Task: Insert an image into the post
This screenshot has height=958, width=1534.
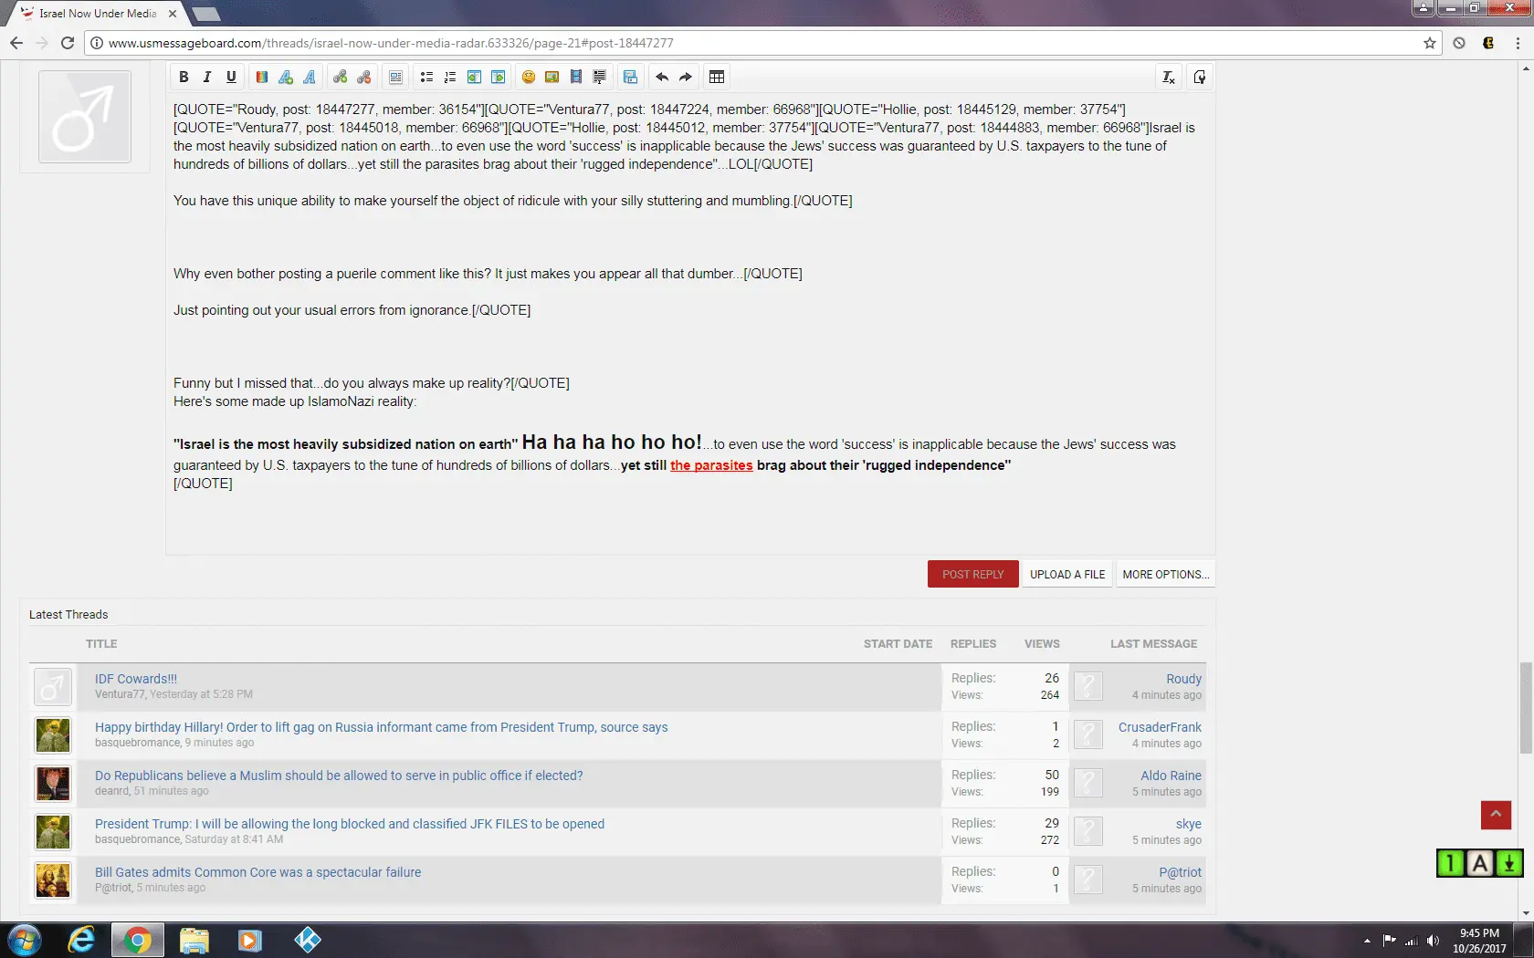Action: pos(552,78)
